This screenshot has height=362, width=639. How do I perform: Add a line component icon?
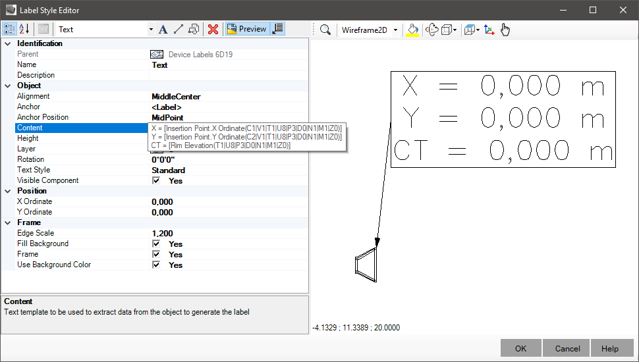pos(179,29)
